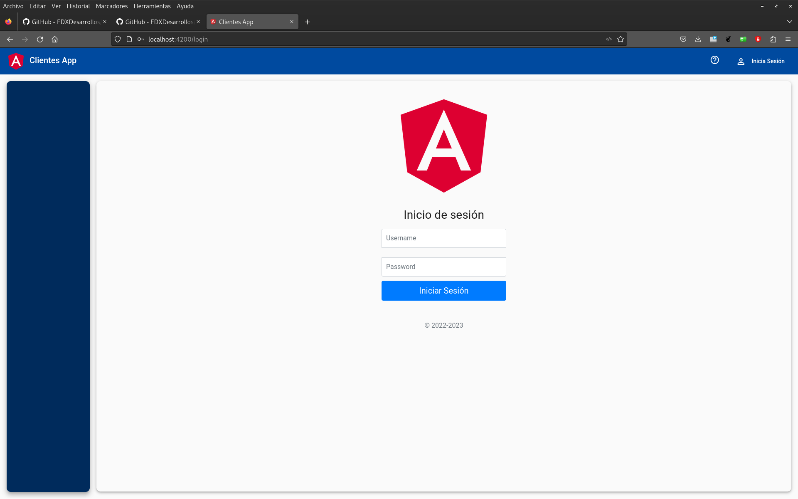Focus the Password input field
Viewport: 798px width, 499px height.
[x=443, y=267]
